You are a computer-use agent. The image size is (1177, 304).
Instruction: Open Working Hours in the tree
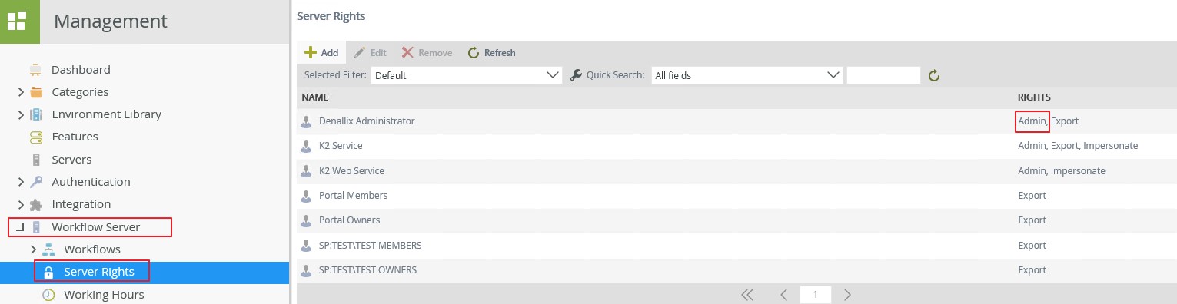[x=104, y=295]
